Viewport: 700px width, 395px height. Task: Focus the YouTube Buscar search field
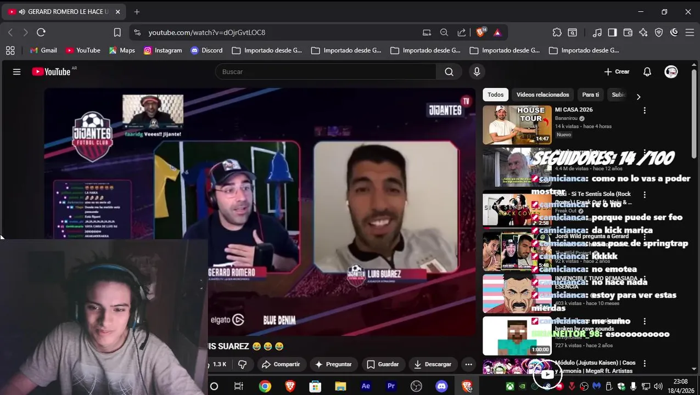[326, 72]
